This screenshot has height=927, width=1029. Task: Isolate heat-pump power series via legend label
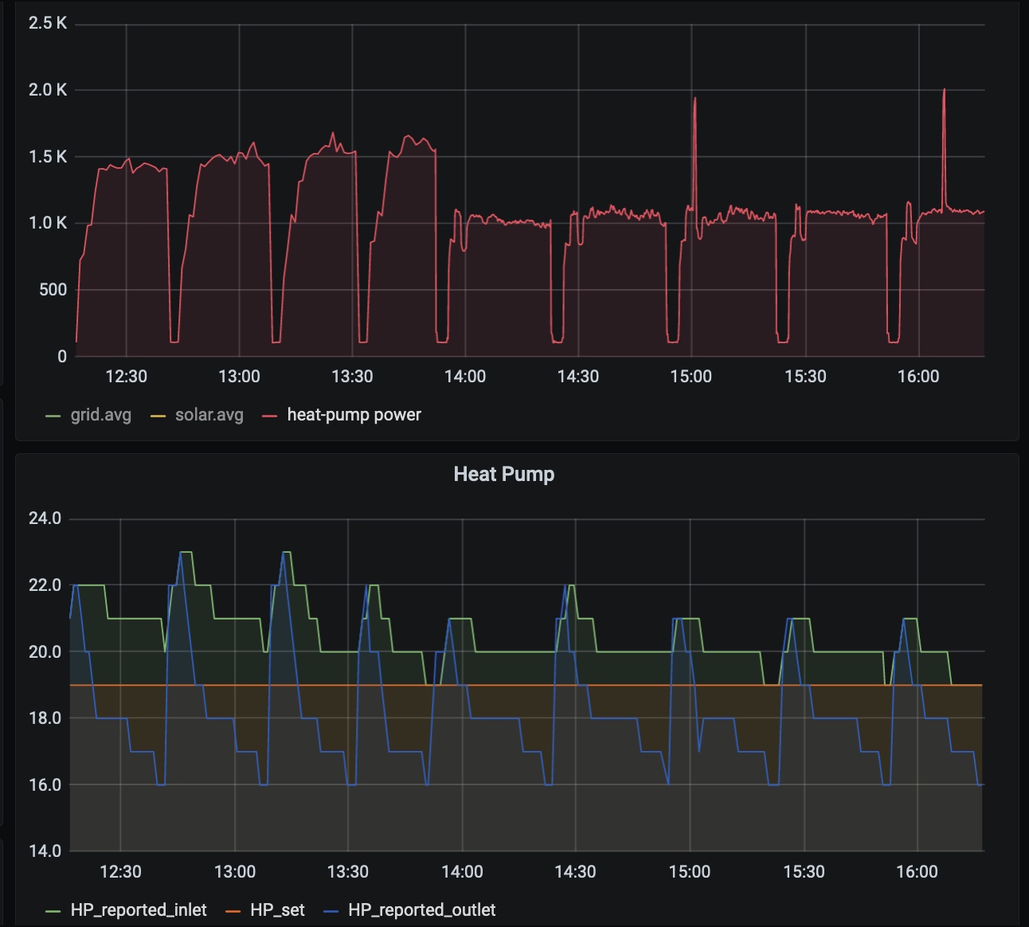354,415
